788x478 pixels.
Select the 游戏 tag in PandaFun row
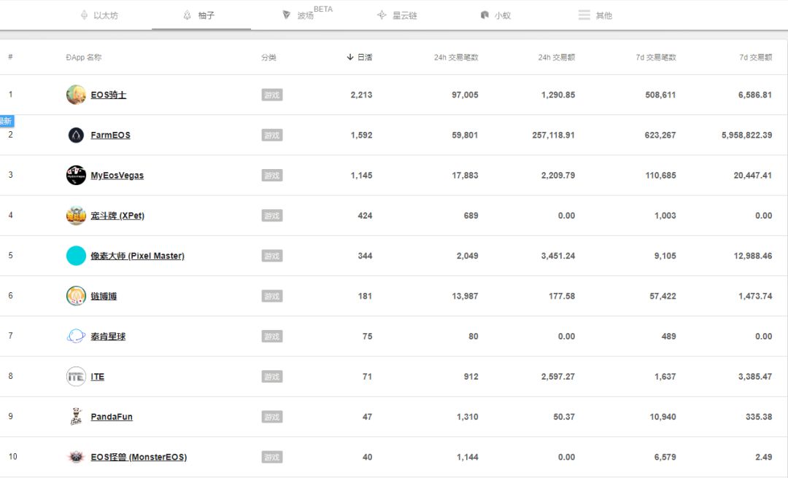point(272,417)
